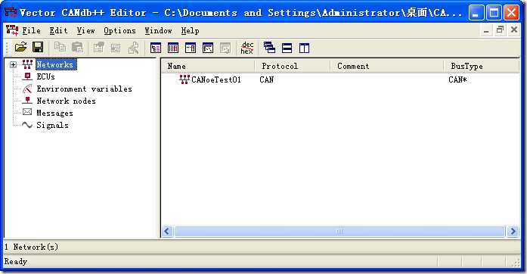The width and height of the screenshot is (527, 274).
Task: Select Environment variables tree item
Action: (85, 89)
